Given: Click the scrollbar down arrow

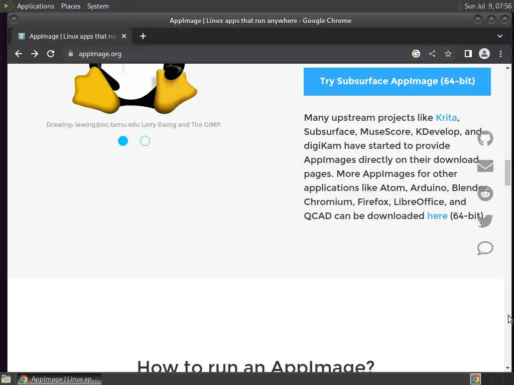Looking at the screenshot, I should tap(507, 368).
